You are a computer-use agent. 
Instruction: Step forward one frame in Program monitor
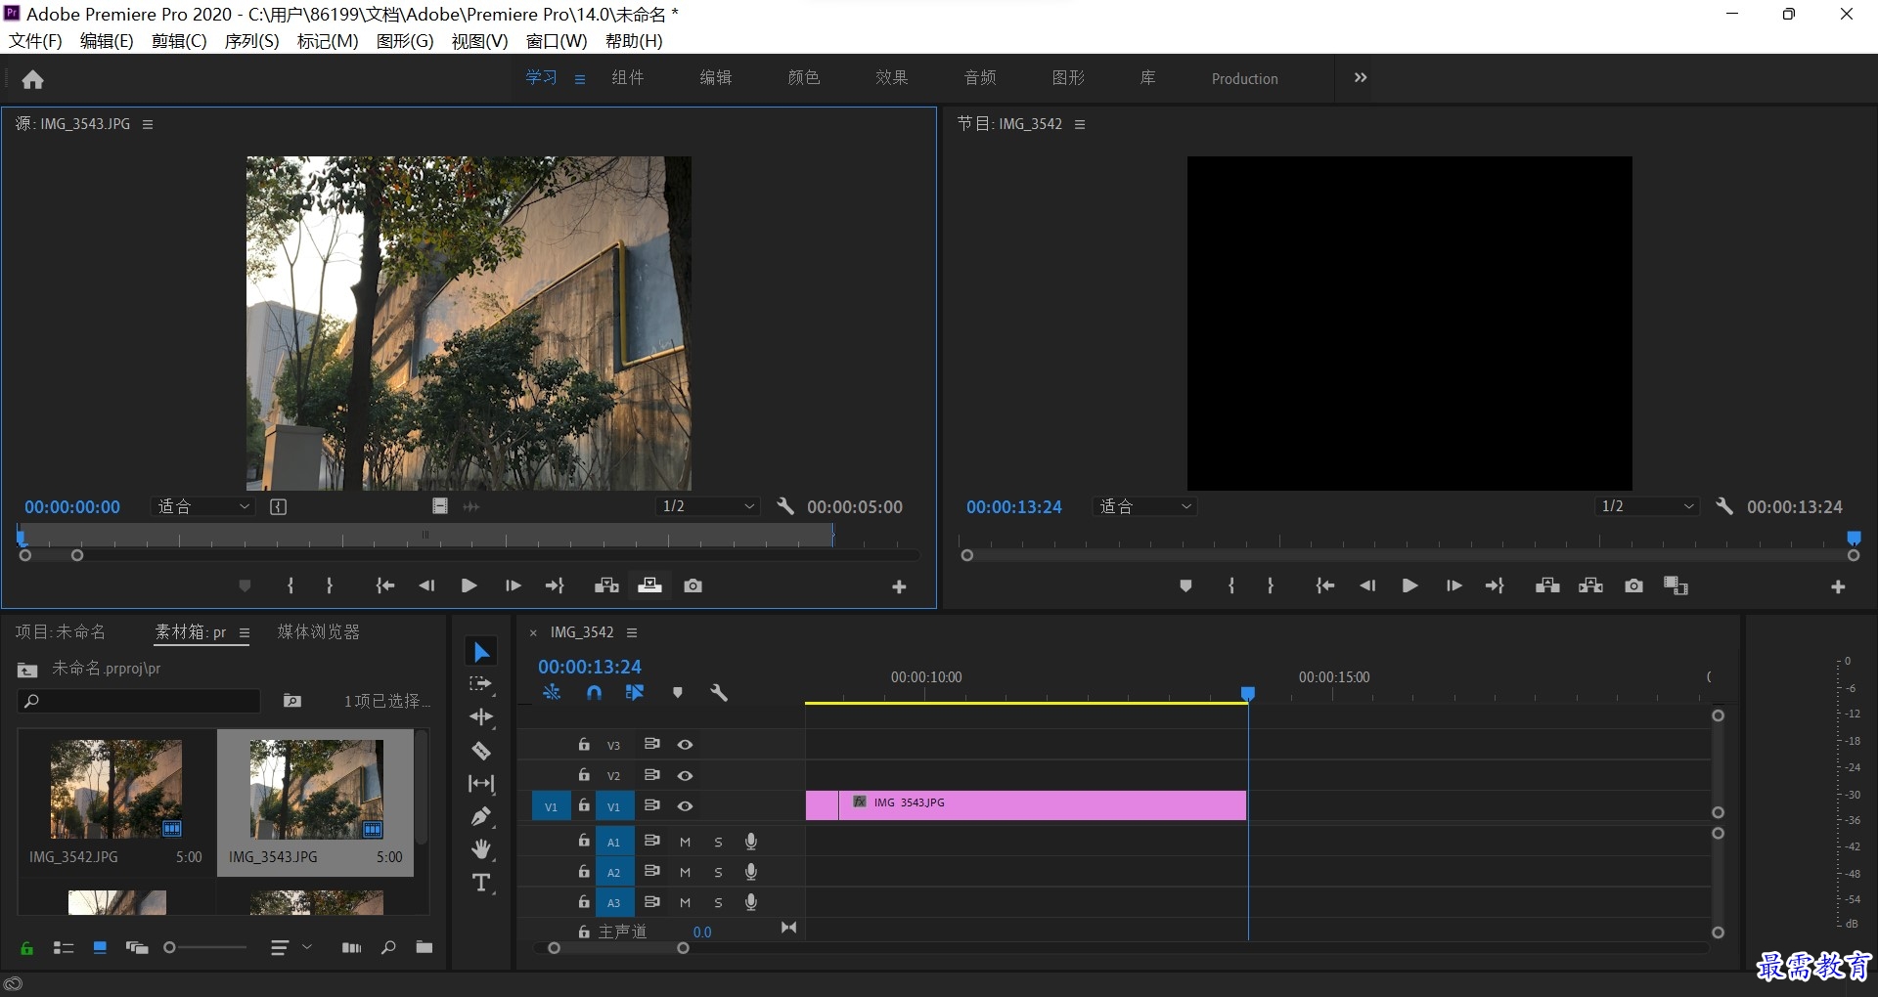click(x=1453, y=585)
